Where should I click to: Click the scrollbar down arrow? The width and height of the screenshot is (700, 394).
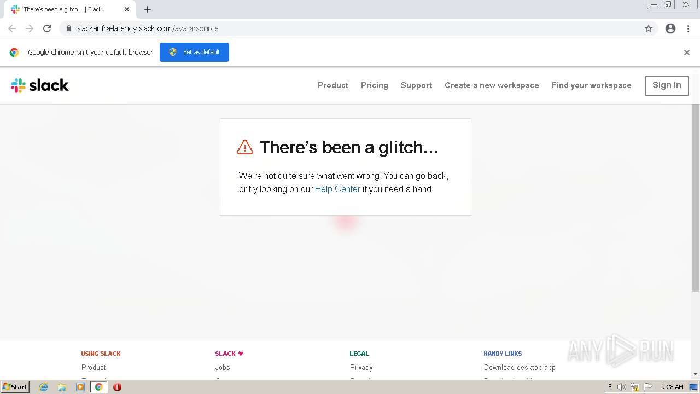pos(696,374)
